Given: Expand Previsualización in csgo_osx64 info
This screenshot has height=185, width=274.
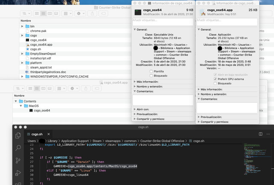Looking at the screenshot, I should click(134, 114).
